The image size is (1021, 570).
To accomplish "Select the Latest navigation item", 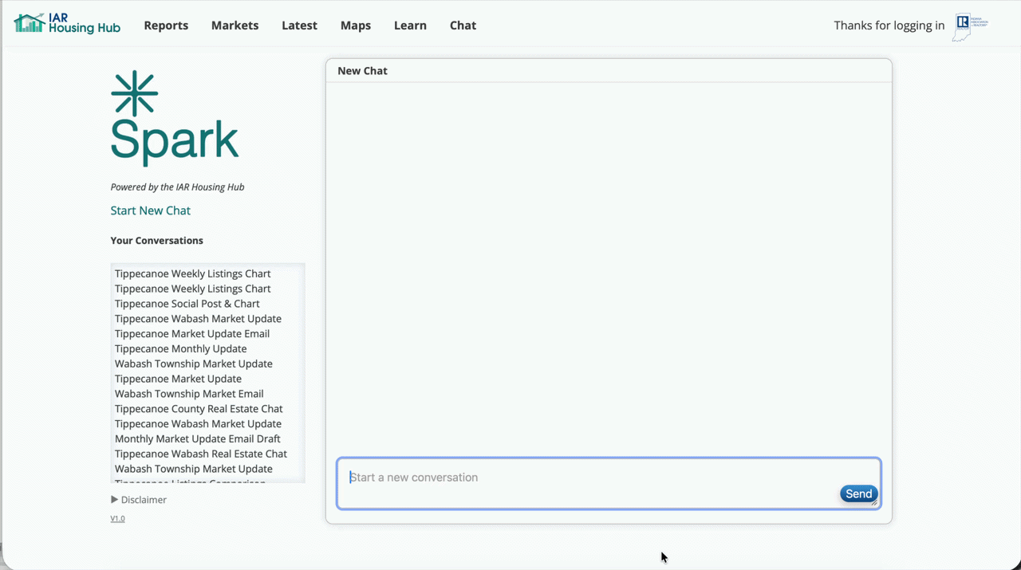I will coord(299,26).
